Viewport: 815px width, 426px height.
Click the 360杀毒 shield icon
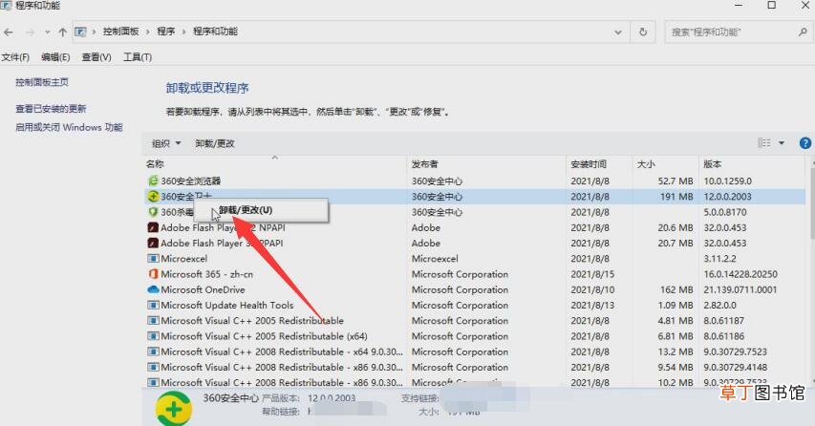click(x=153, y=212)
